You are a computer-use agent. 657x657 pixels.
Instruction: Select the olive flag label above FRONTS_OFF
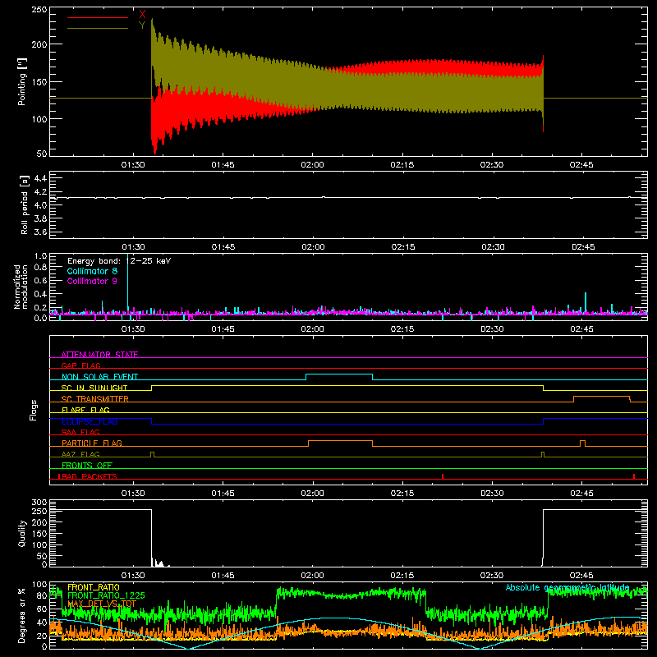80,454
